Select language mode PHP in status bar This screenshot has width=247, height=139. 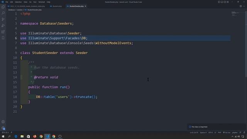pos(220,132)
